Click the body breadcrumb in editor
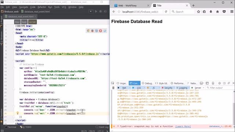This screenshot has height=132, width=235. click(x=24, y=22)
